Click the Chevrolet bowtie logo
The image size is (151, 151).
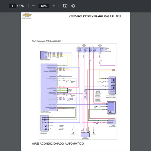27,16
